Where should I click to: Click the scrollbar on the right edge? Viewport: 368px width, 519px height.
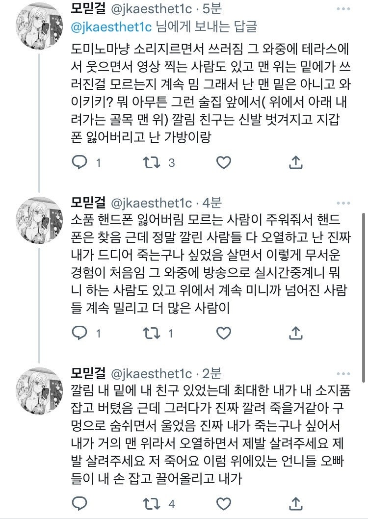coord(364,294)
